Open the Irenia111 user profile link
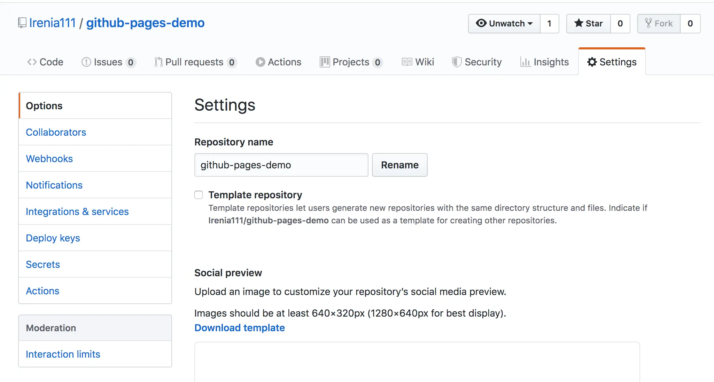Screen dimensions: 714x382 click(53, 23)
